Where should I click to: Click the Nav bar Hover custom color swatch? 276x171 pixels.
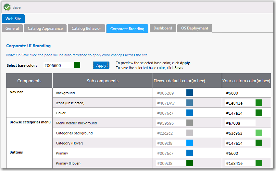[259, 113]
